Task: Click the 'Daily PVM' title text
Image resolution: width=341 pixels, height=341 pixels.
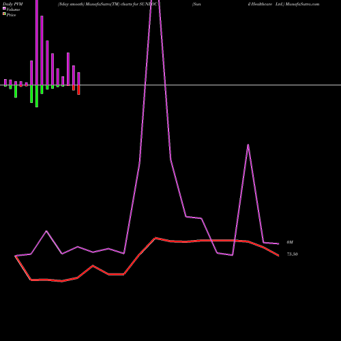Action: pyautogui.click(x=13, y=4)
